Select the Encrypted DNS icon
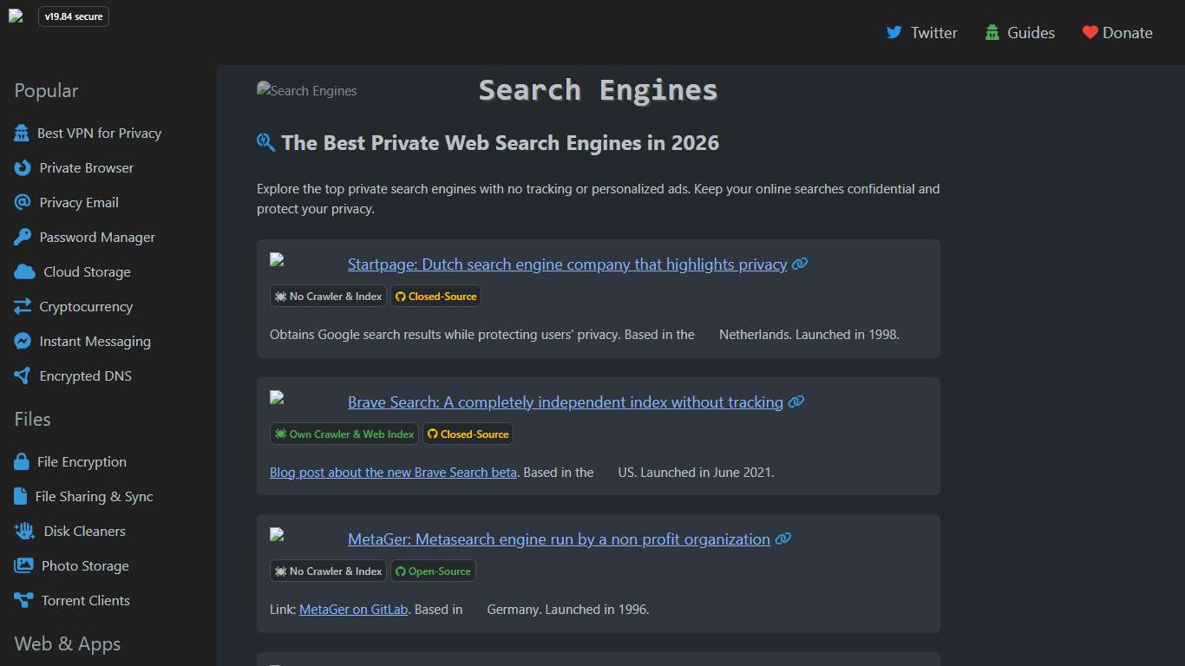This screenshot has height=666, width=1185. pyautogui.click(x=23, y=375)
